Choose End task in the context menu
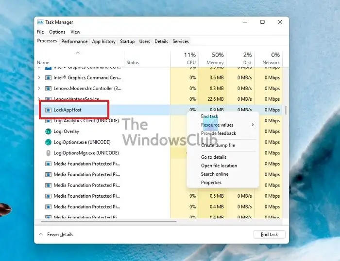This screenshot has height=261, width=340. (x=209, y=116)
